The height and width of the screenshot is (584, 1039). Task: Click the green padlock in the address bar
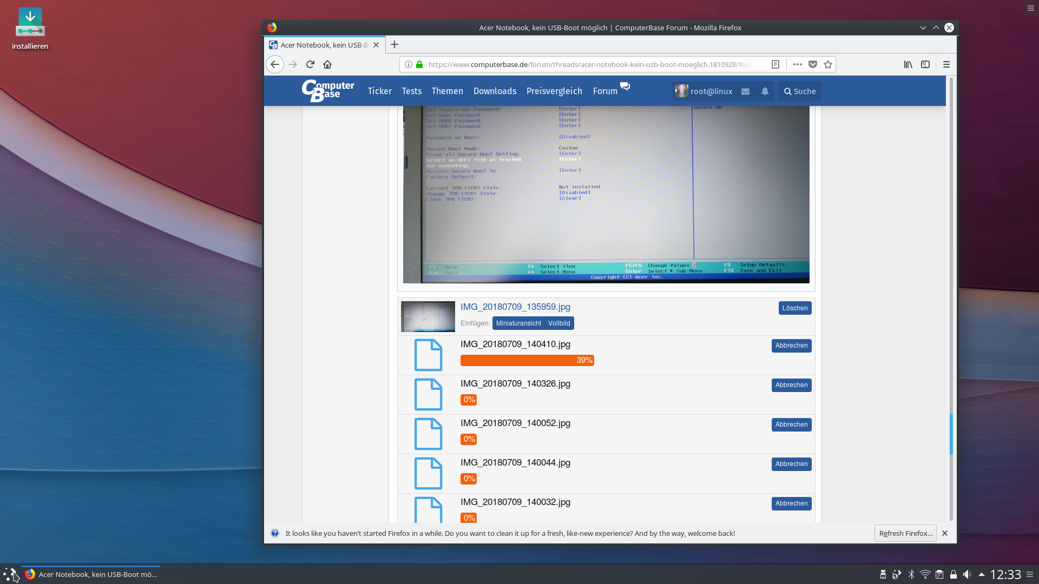[419, 64]
